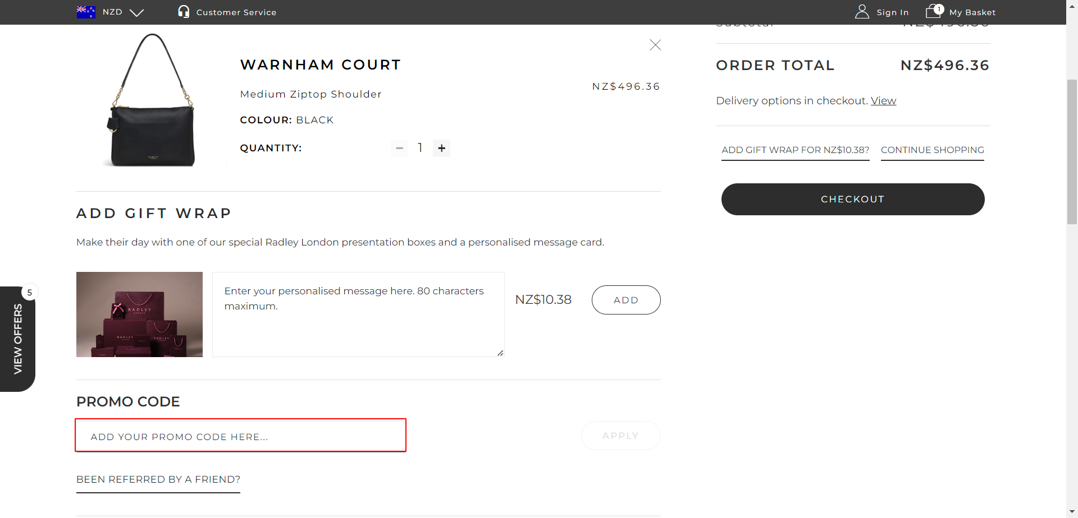Expand BEEN REFERRED BY A FRIEND section
This screenshot has width=1078, height=518.
click(x=158, y=479)
